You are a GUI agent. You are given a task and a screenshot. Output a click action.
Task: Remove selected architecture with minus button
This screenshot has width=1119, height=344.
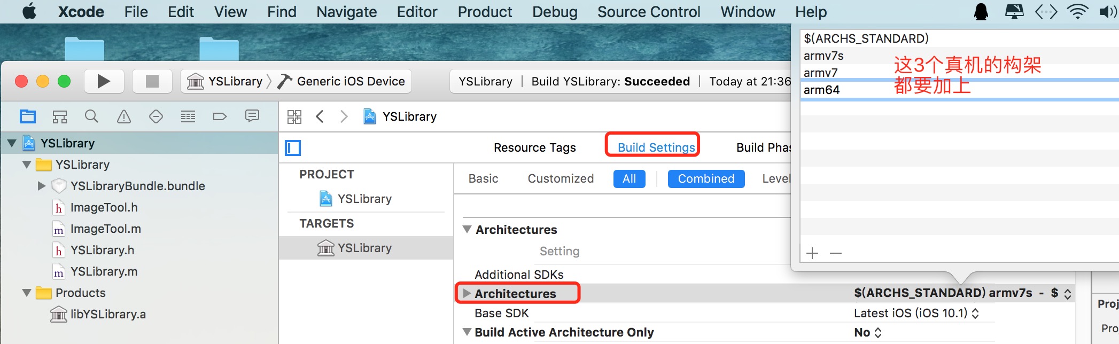(836, 253)
